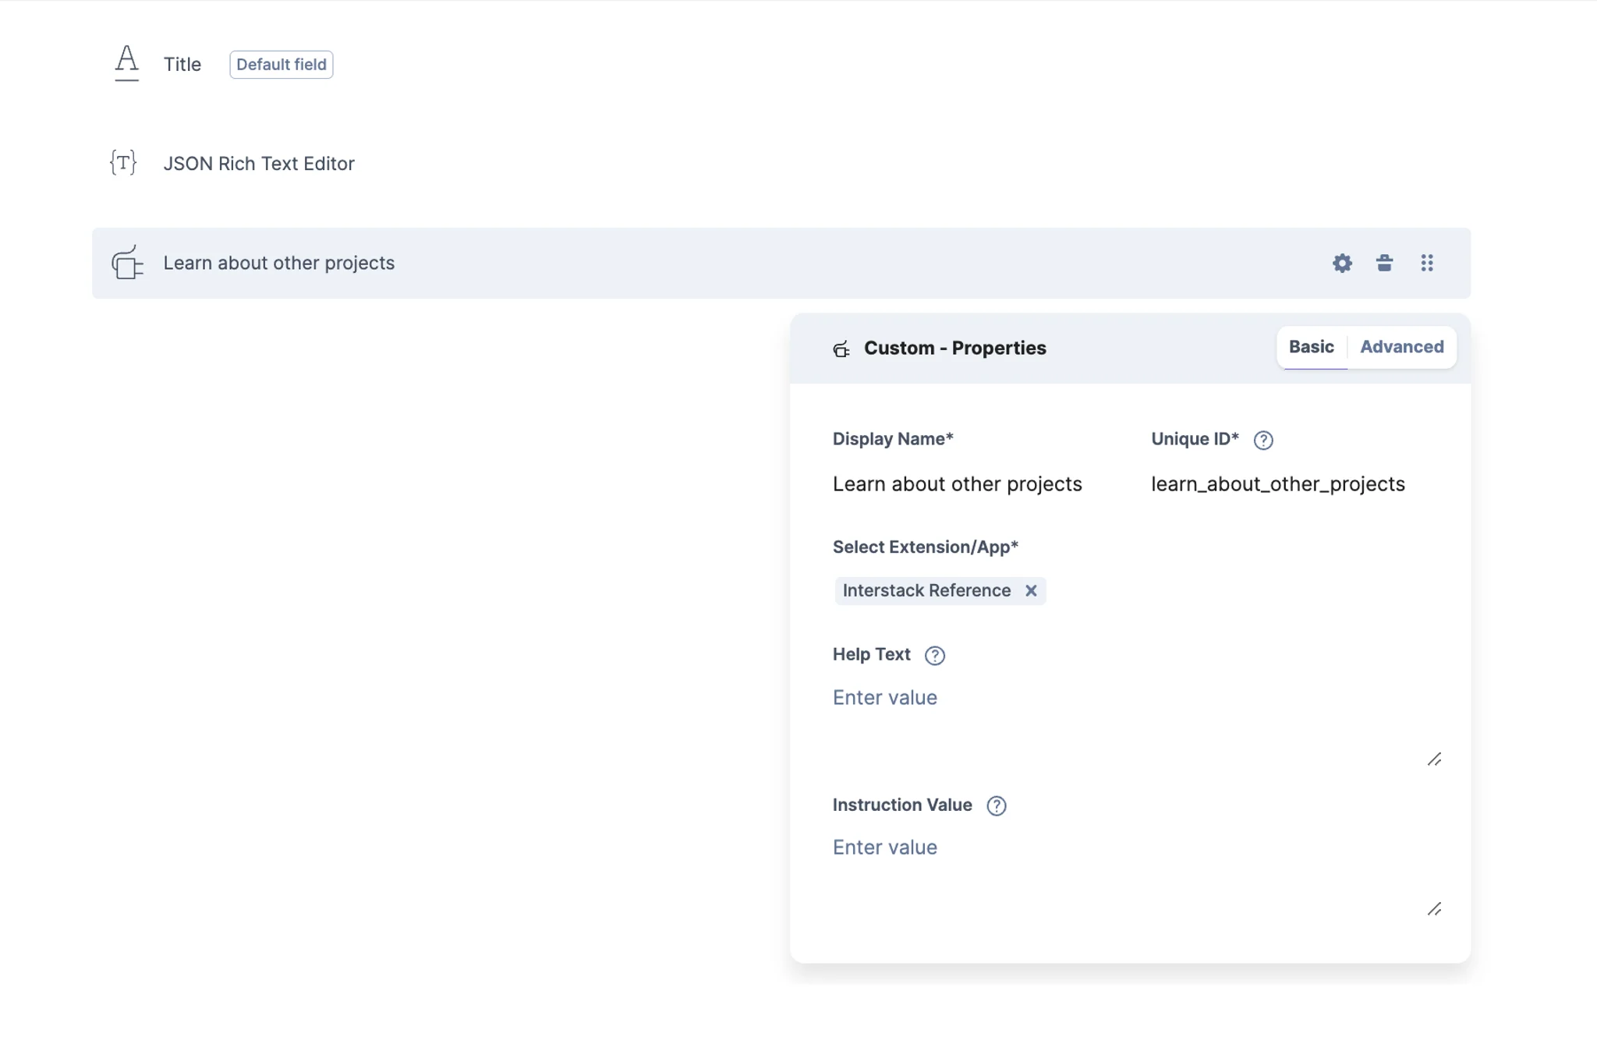1597x1051 pixels.
Task: Click the Custom - Properties heading
Action: 955,348
